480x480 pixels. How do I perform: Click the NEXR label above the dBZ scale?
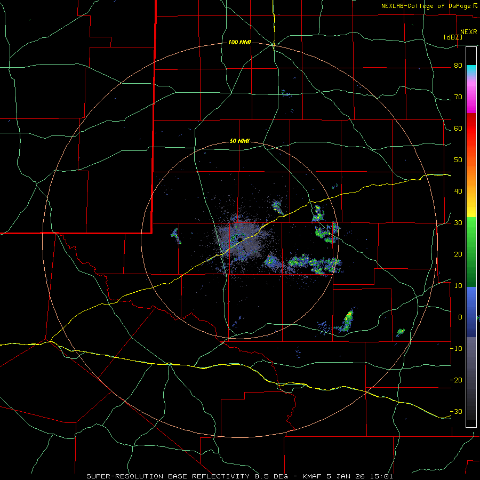tap(468, 32)
